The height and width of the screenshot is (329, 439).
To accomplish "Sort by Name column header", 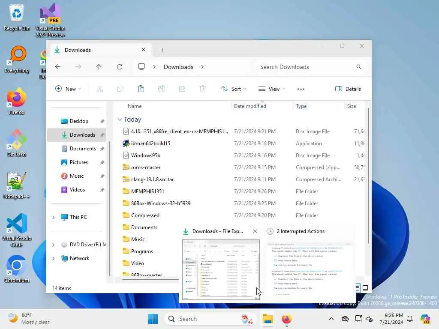I will 134,106.
